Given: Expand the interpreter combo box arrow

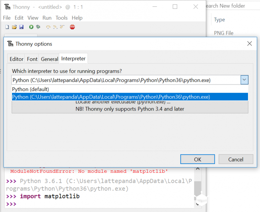Looking at the screenshot, I should coord(244,80).
